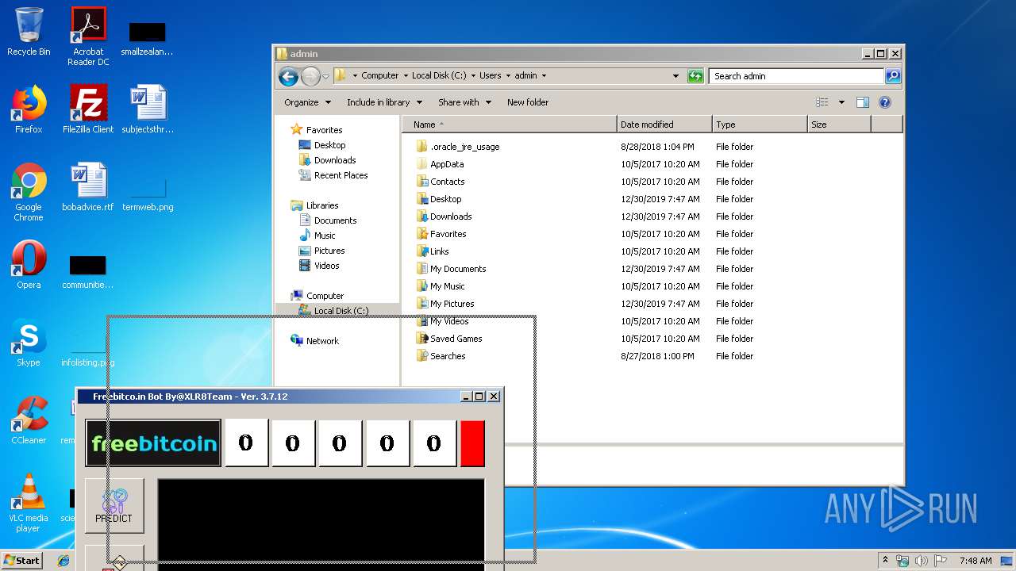Sort by the Name column header
The image size is (1016, 571).
point(510,125)
